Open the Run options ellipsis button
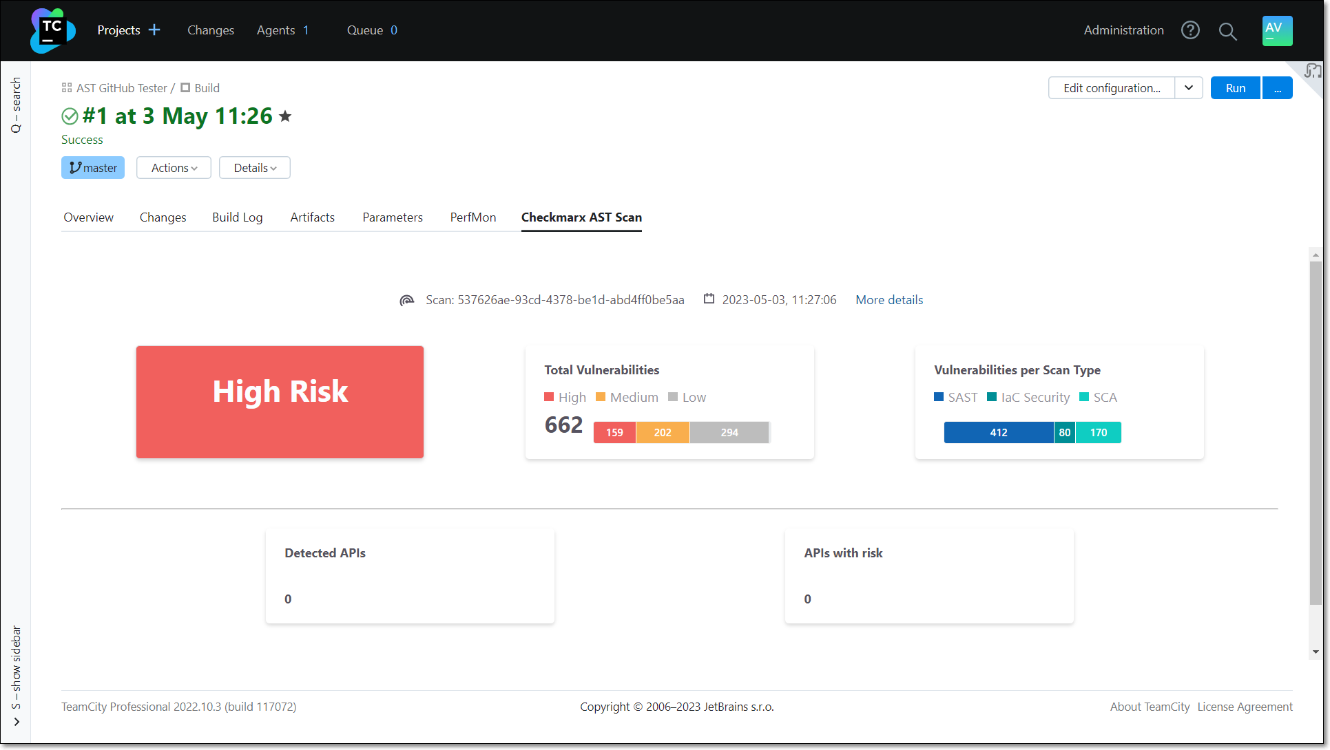Screen dimensions: 1330x750 pyautogui.click(x=1278, y=88)
